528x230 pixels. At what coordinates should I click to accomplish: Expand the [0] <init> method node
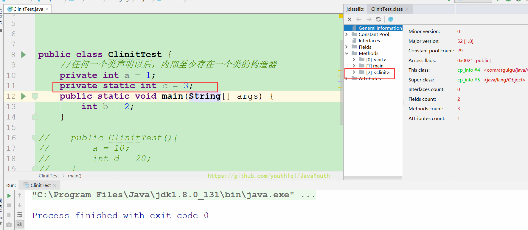(x=354, y=60)
